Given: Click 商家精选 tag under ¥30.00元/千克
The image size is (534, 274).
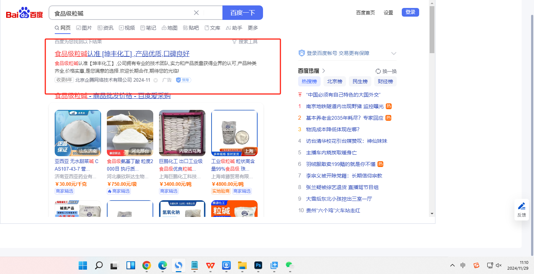Looking at the screenshot, I should [x=64, y=191].
